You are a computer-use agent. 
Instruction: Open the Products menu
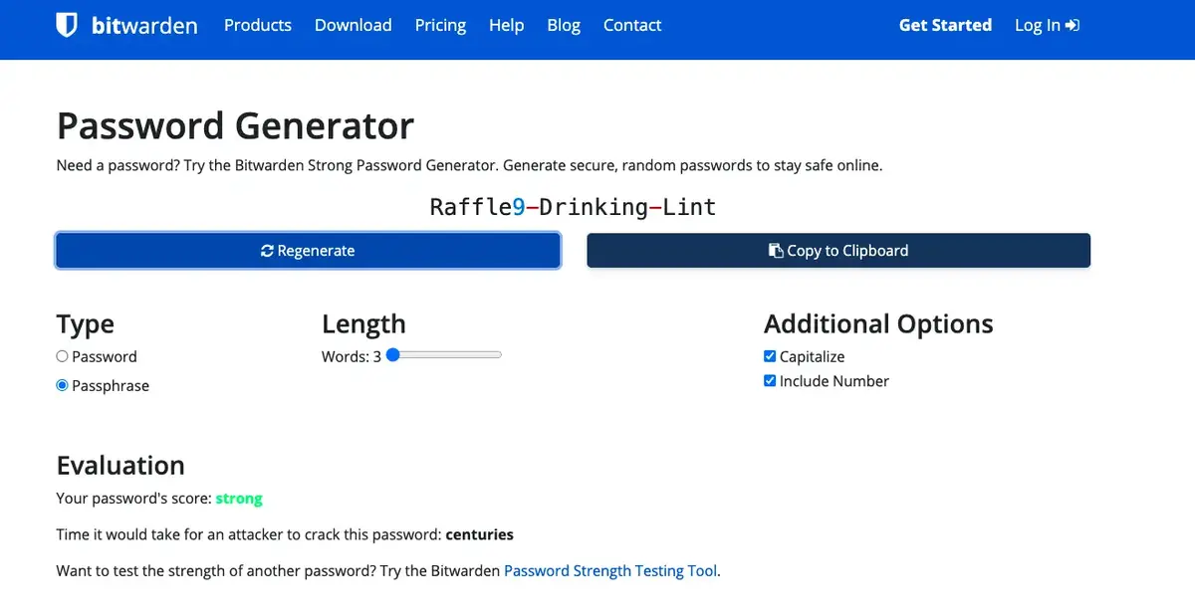coord(258,25)
